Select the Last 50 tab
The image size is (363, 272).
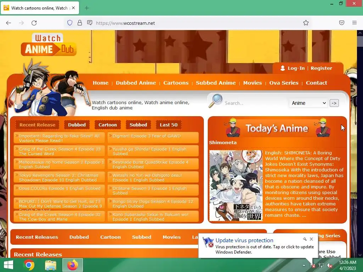[168, 125]
